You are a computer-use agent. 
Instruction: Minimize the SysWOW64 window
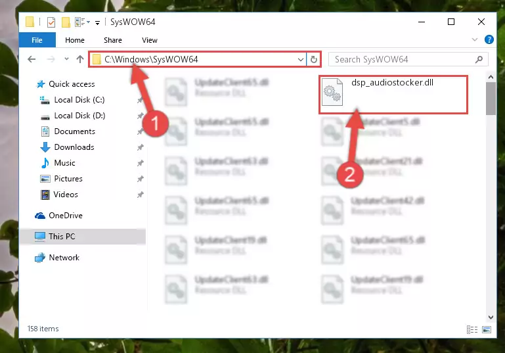pyautogui.click(x=422, y=22)
